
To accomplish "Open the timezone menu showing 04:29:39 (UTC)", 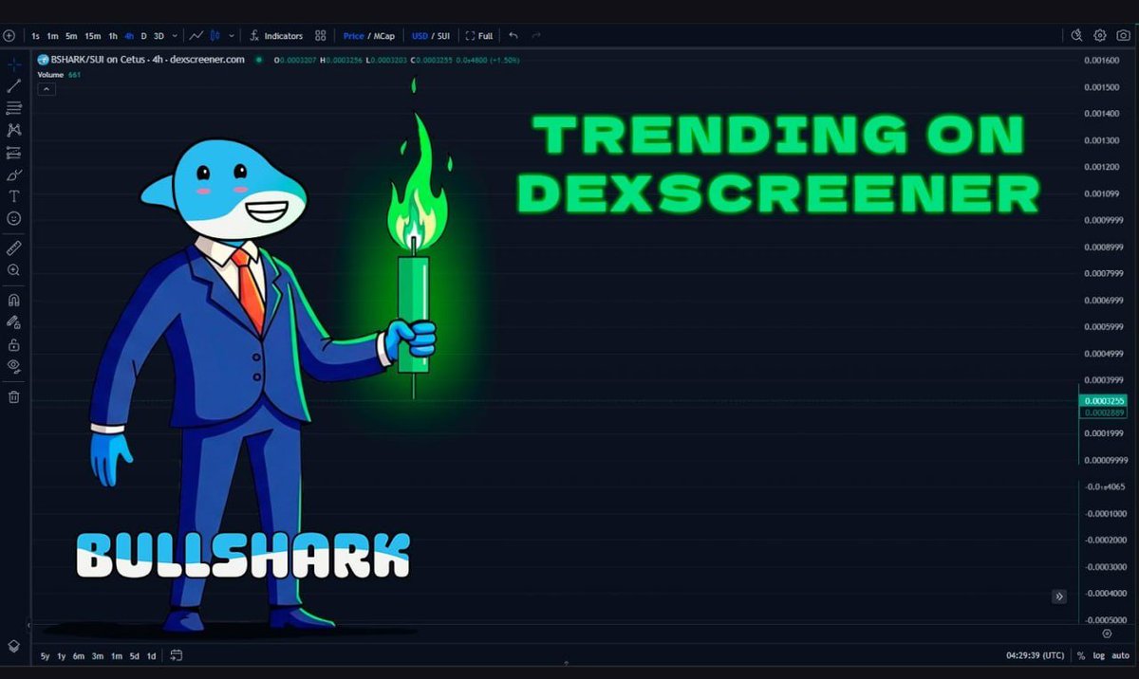I will [x=1036, y=656].
